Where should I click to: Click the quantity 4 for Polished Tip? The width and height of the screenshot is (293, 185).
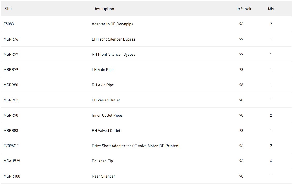tap(271, 161)
